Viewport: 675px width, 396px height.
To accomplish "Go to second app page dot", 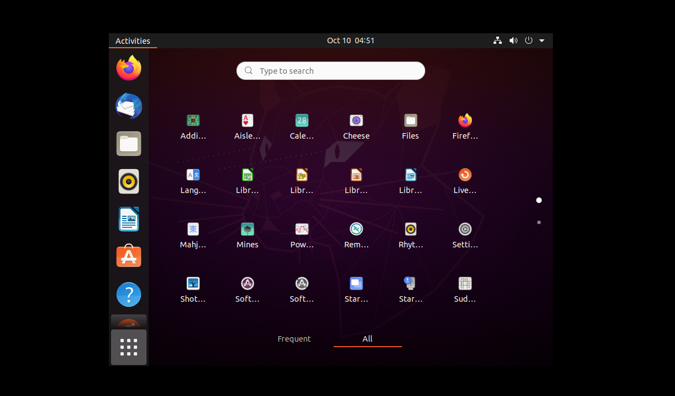I will 539,222.
